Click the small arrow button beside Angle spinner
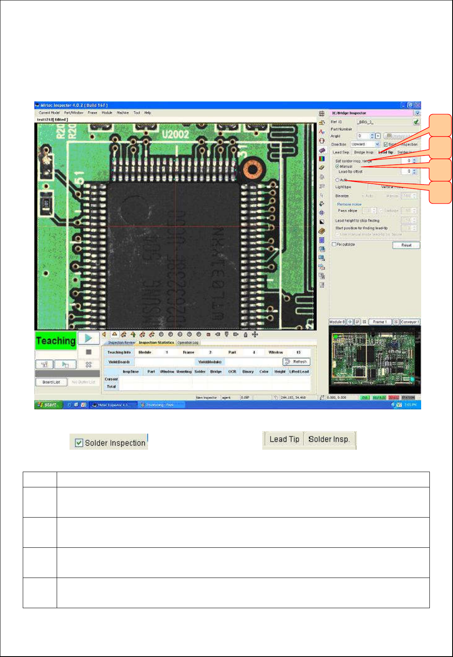Viewport: 453px width, 657px height. pos(378,136)
